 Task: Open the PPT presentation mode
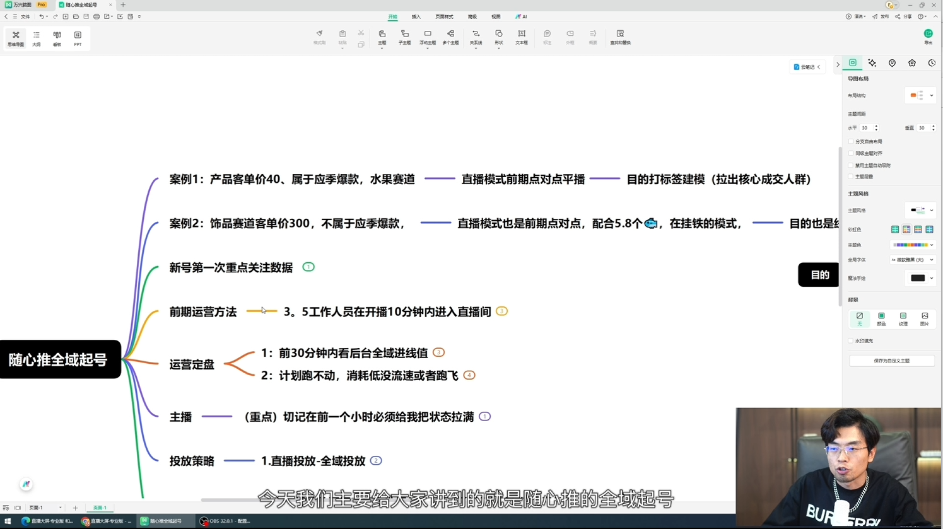78,38
